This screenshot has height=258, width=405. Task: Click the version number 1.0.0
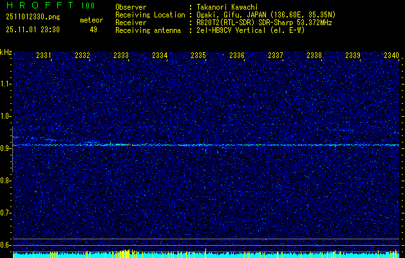pos(88,6)
